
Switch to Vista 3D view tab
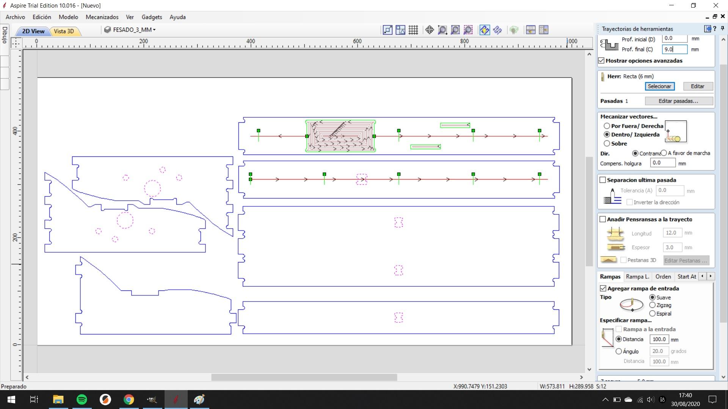(63, 31)
